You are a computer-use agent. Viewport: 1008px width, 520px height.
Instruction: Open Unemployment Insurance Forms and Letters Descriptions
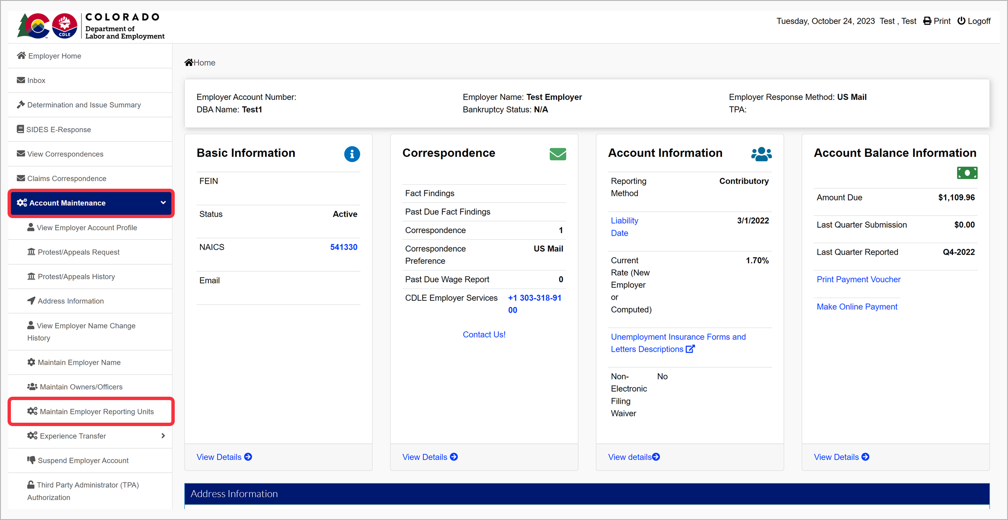point(678,343)
